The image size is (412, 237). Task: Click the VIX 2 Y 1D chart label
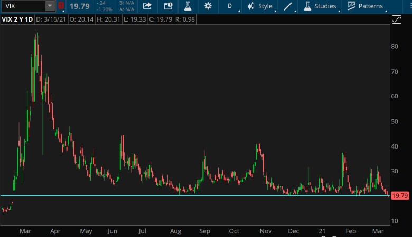tap(17, 19)
